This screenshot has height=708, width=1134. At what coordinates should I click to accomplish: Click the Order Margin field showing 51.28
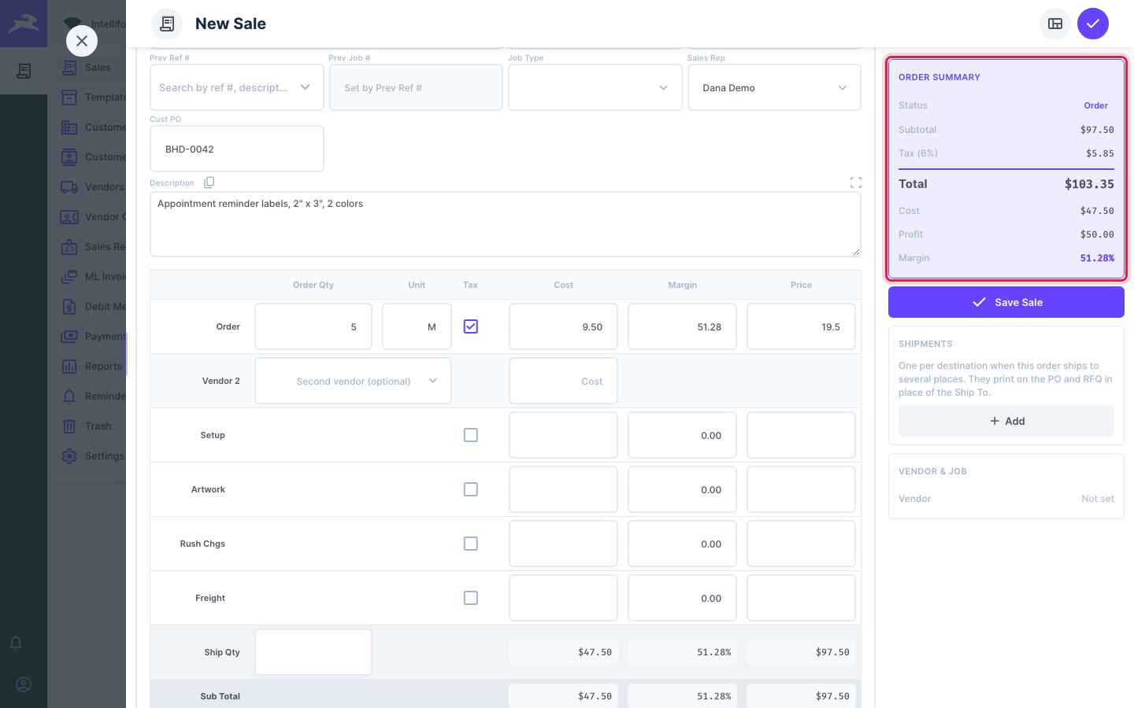(x=682, y=326)
